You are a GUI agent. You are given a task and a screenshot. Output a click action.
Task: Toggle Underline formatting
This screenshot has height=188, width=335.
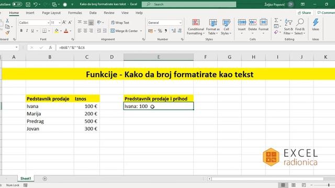32,31
